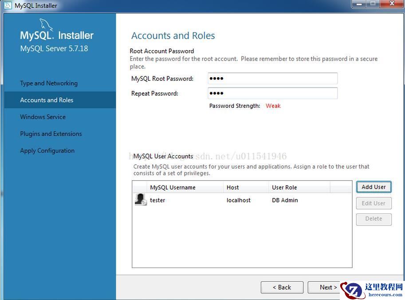Click tester's user avatar picture
The width and height of the screenshot is (405, 300).
(x=140, y=200)
